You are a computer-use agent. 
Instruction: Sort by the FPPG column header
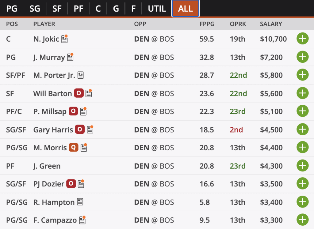click(x=207, y=24)
